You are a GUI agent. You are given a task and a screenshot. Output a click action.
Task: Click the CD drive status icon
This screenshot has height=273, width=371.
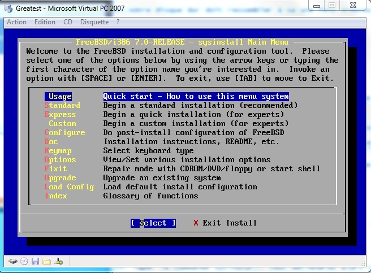coord(24,261)
